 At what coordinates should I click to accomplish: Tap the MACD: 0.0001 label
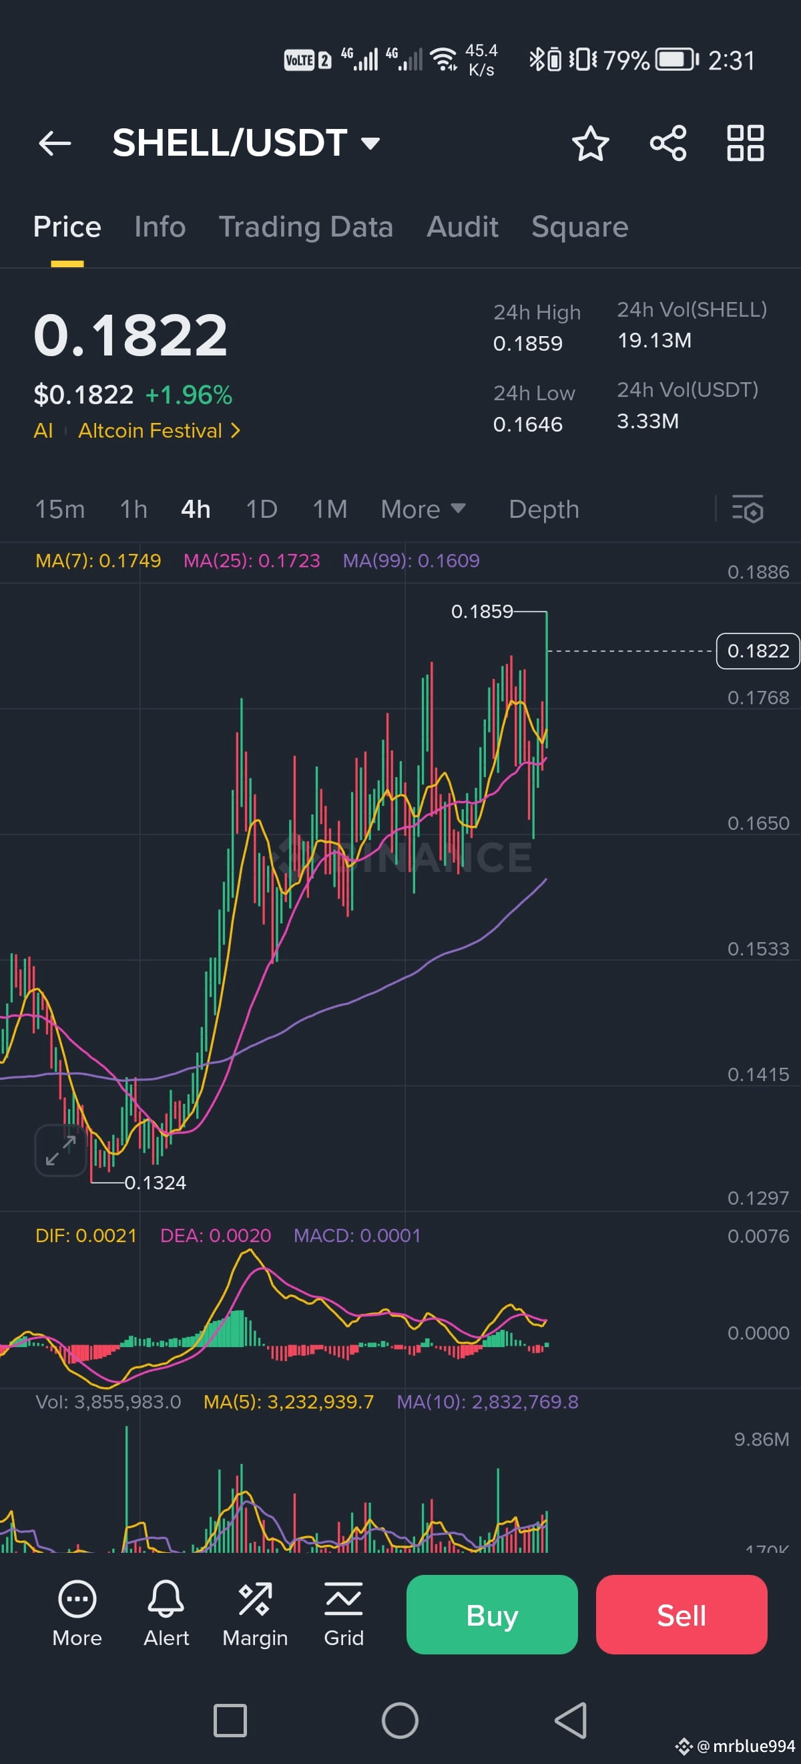[x=357, y=1235]
